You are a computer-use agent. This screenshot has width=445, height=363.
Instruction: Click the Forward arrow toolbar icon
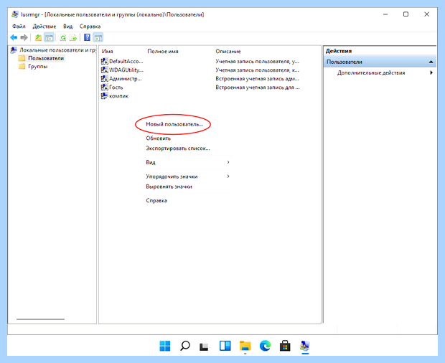[x=24, y=37]
